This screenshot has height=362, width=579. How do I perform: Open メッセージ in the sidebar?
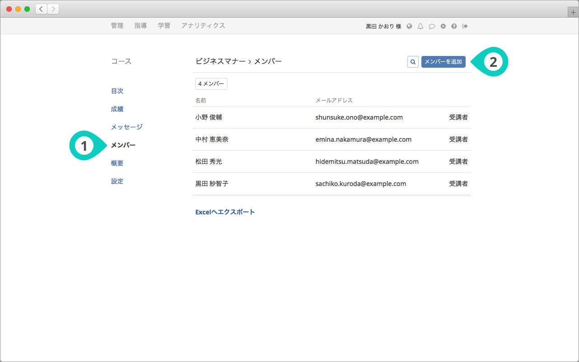click(126, 127)
